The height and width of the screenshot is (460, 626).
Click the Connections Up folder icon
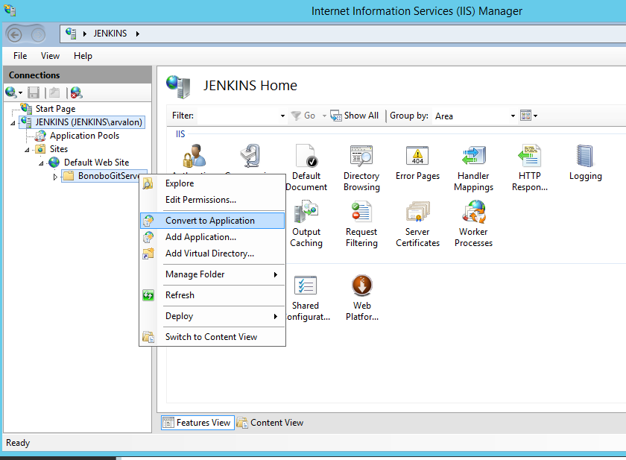coord(54,92)
